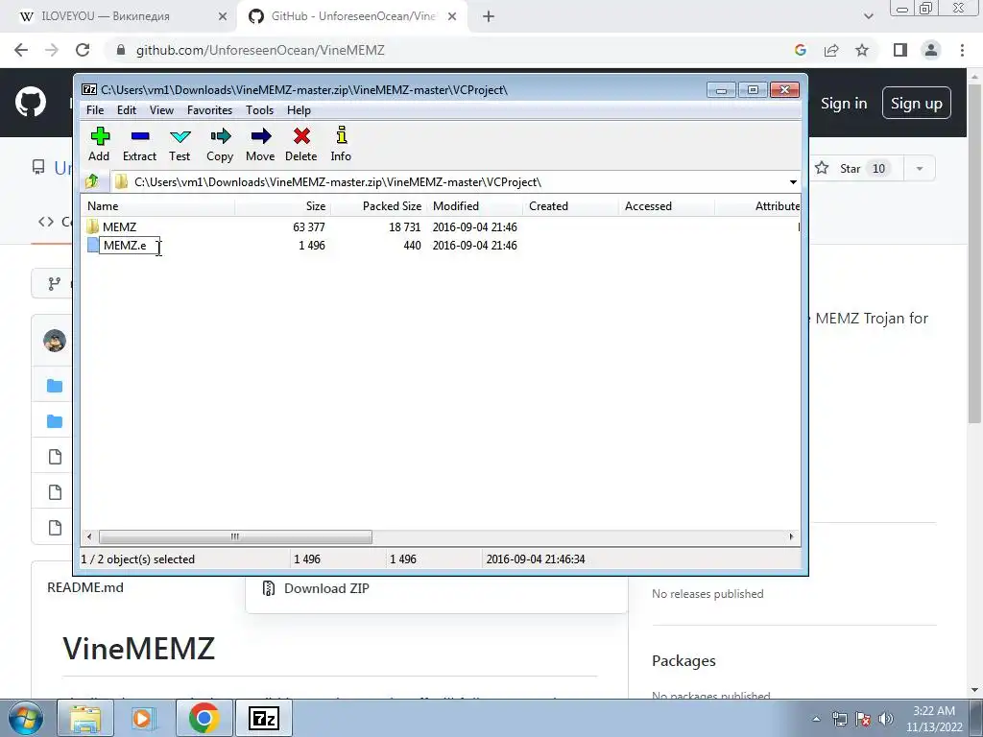Screen dimensions: 983x737
Task: Switch to the ILOVEYOU Wikipedia tab
Action: [x=119, y=16]
